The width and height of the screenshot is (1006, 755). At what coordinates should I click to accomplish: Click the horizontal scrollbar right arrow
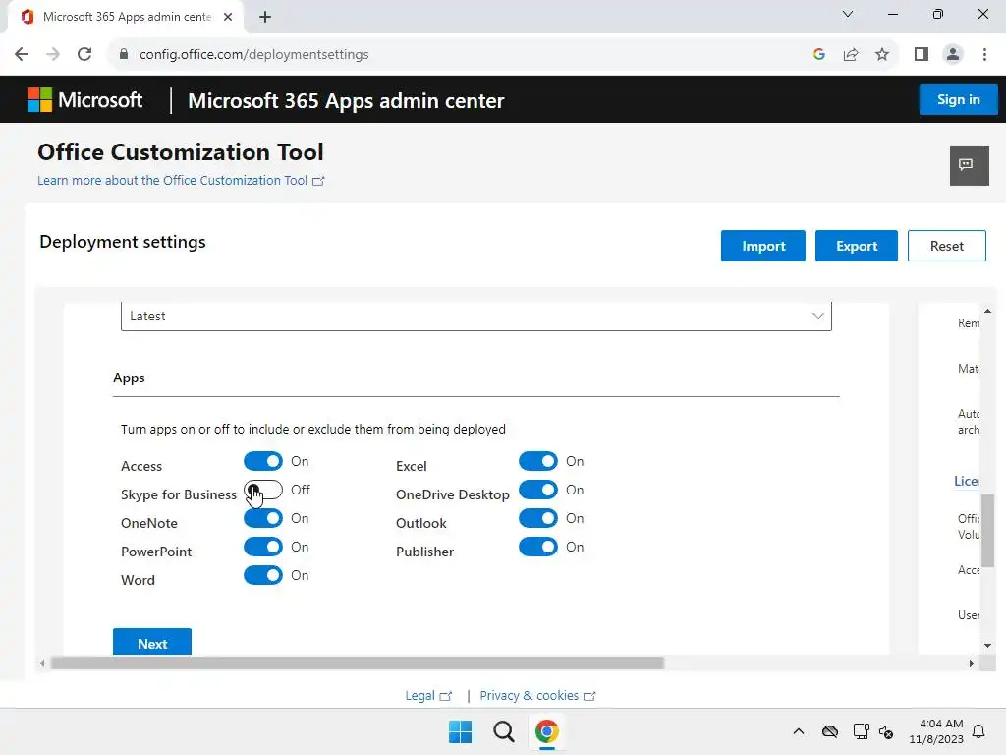972,664
